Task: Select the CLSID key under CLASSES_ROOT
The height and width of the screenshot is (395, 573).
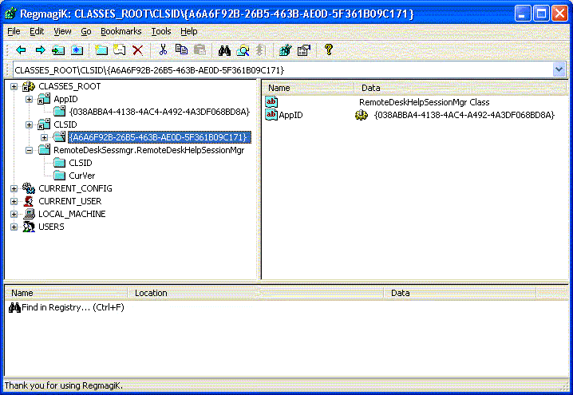Action: point(65,124)
